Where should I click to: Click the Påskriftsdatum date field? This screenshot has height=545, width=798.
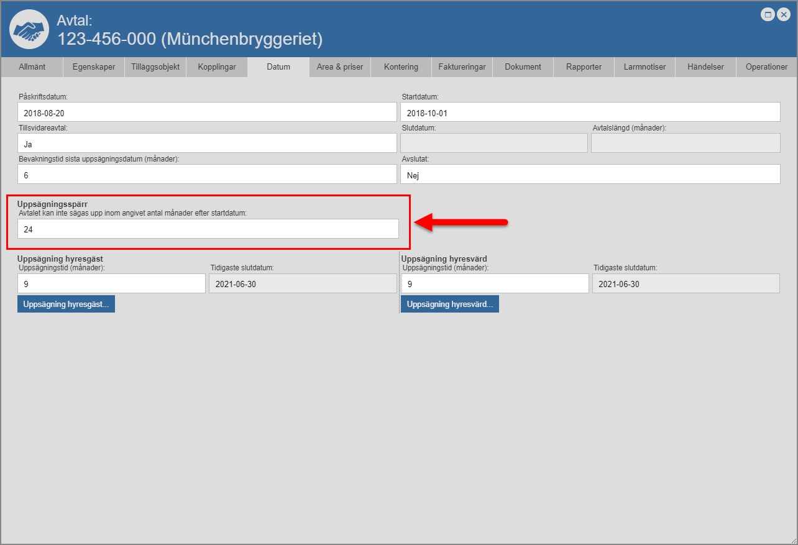click(x=208, y=112)
